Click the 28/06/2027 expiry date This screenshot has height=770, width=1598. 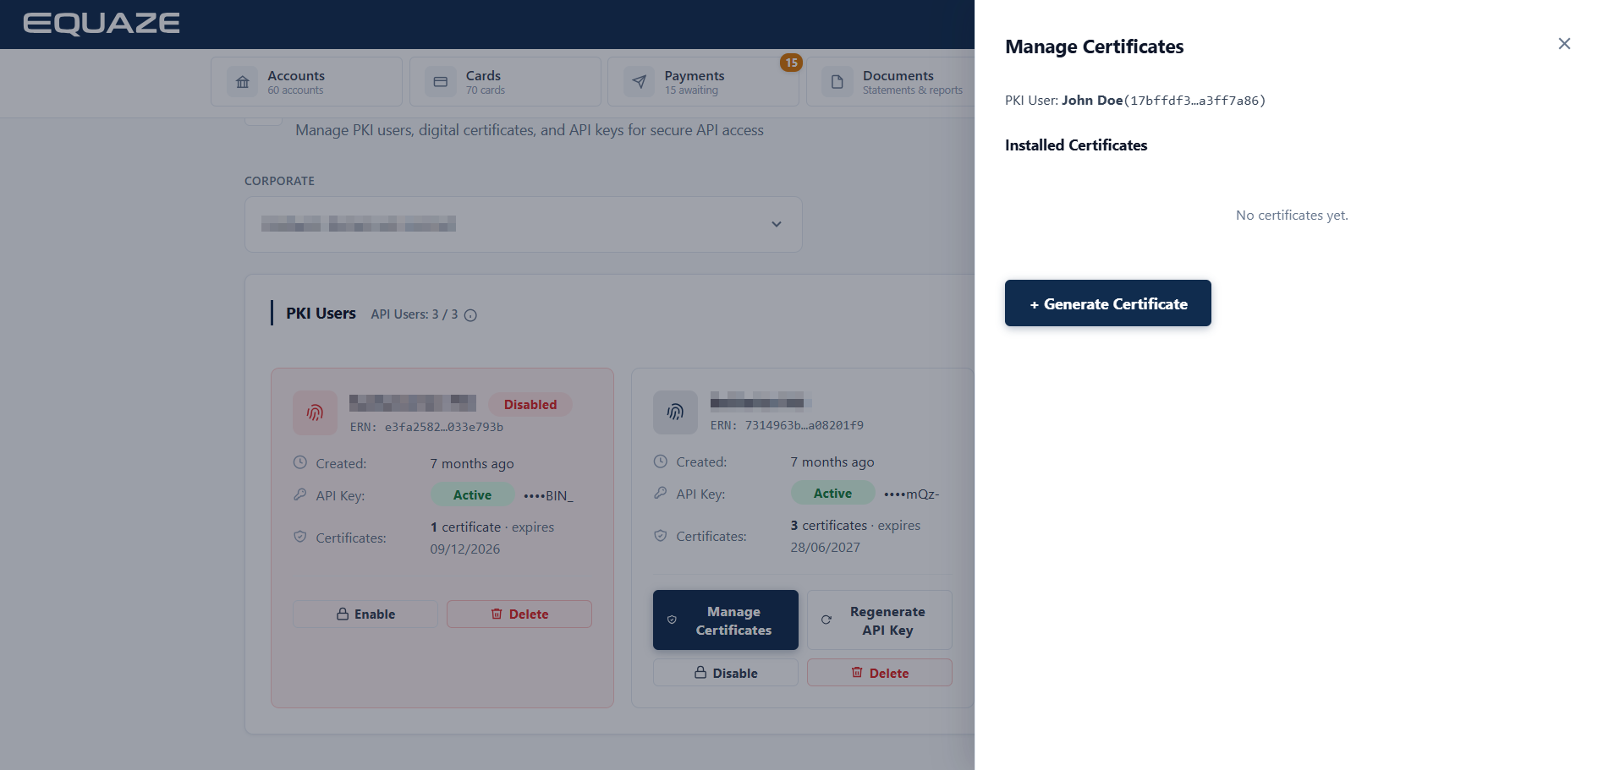click(826, 548)
